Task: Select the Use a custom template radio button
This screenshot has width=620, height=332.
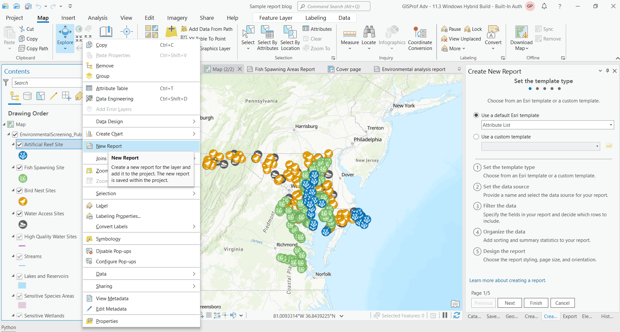Action: [476, 136]
